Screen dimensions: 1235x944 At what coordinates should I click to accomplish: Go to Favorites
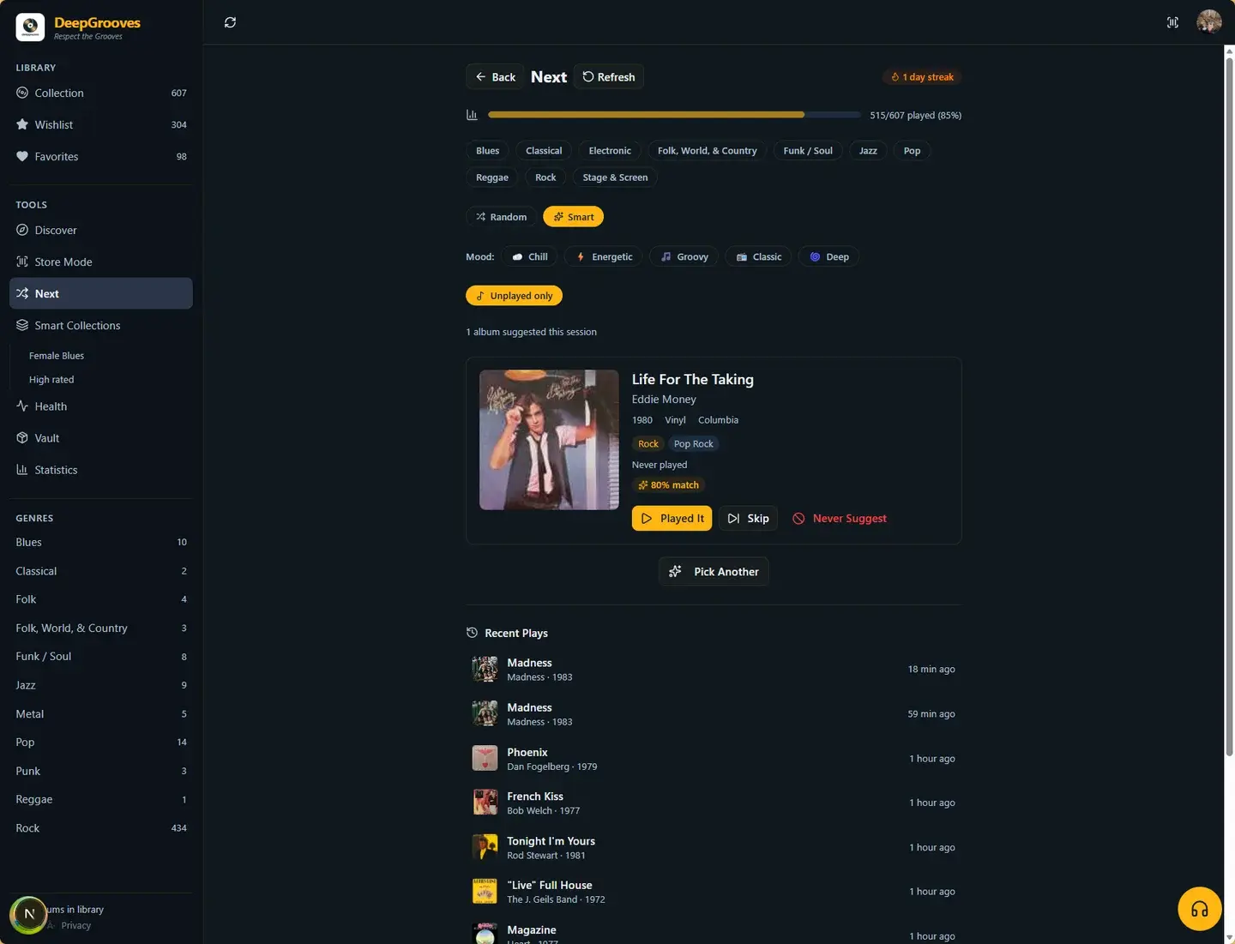click(101, 156)
